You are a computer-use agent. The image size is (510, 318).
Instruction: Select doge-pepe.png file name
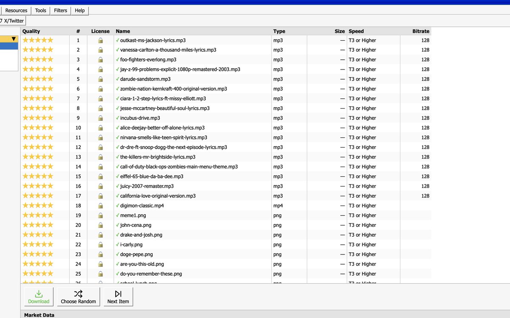tap(136, 255)
